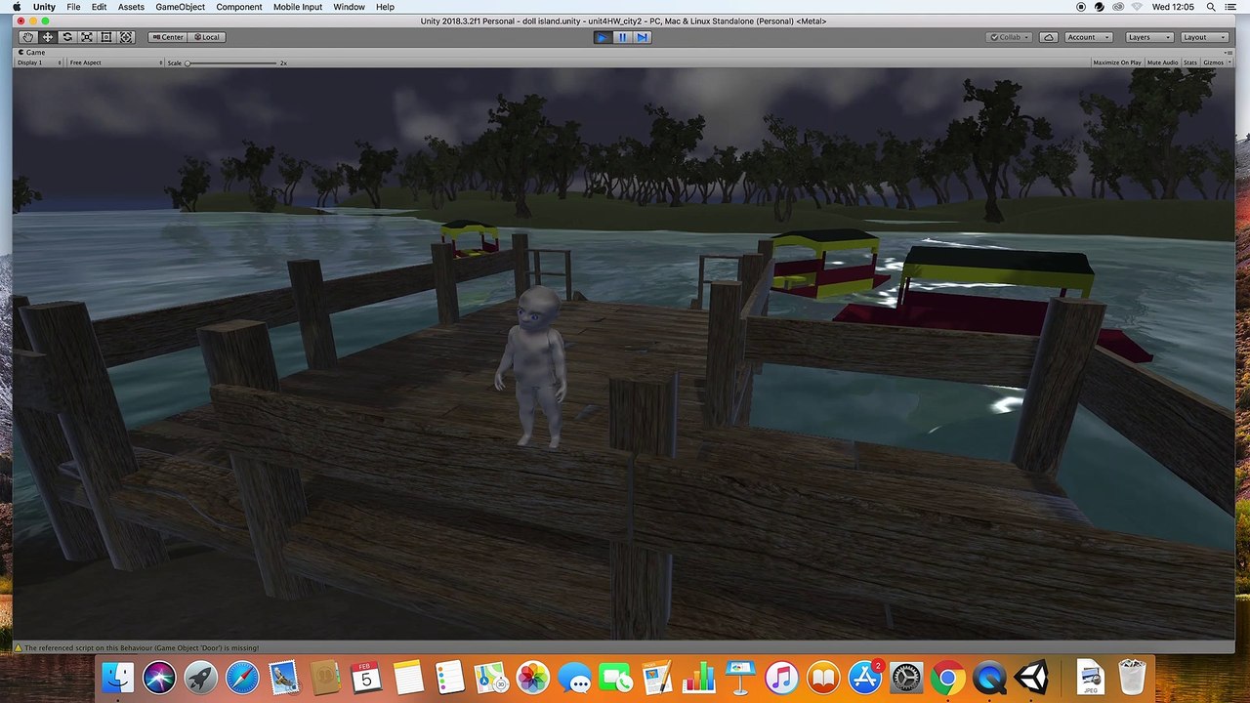Open the Collab dropdown
This screenshot has height=703, width=1250.
tap(1010, 37)
